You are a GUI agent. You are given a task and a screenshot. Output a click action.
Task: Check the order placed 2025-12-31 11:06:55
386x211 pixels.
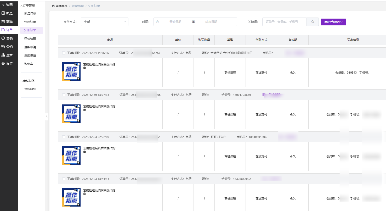pyautogui.click(x=64, y=53)
